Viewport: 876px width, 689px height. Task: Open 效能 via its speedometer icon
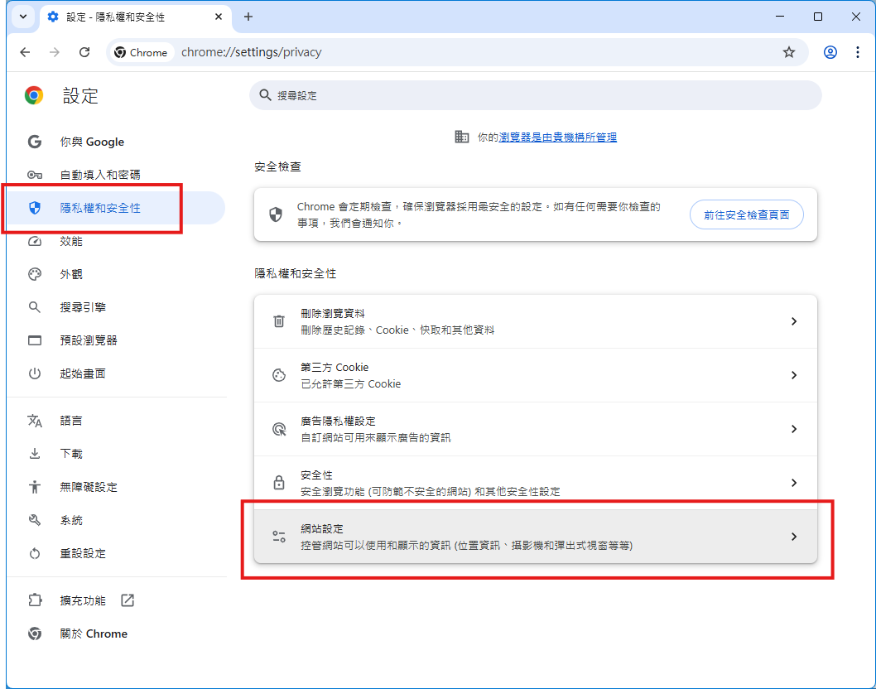(x=35, y=241)
